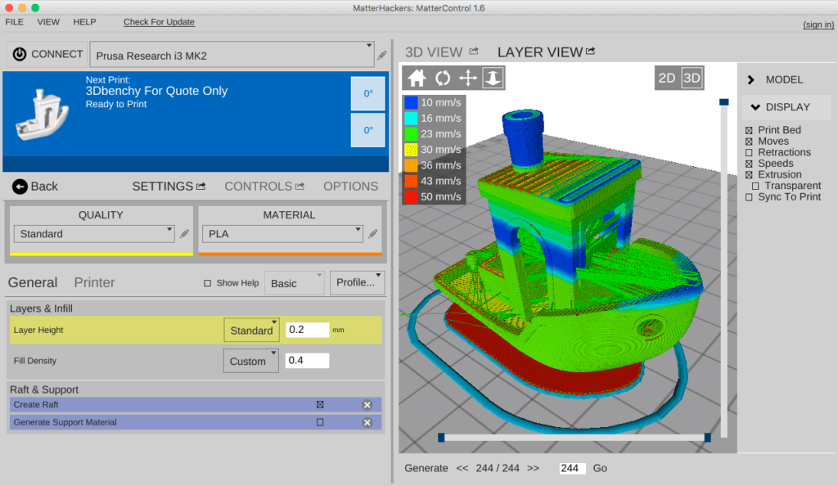This screenshot has width=838, height=486.
Task: Switch to the OPTIONS tab
Action: tap(350, 187)
